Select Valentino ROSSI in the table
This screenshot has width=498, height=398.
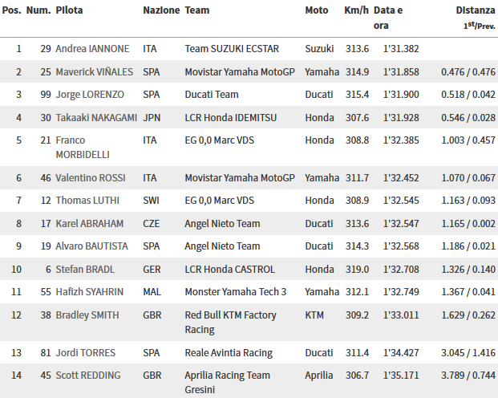[x=91, y=177]
